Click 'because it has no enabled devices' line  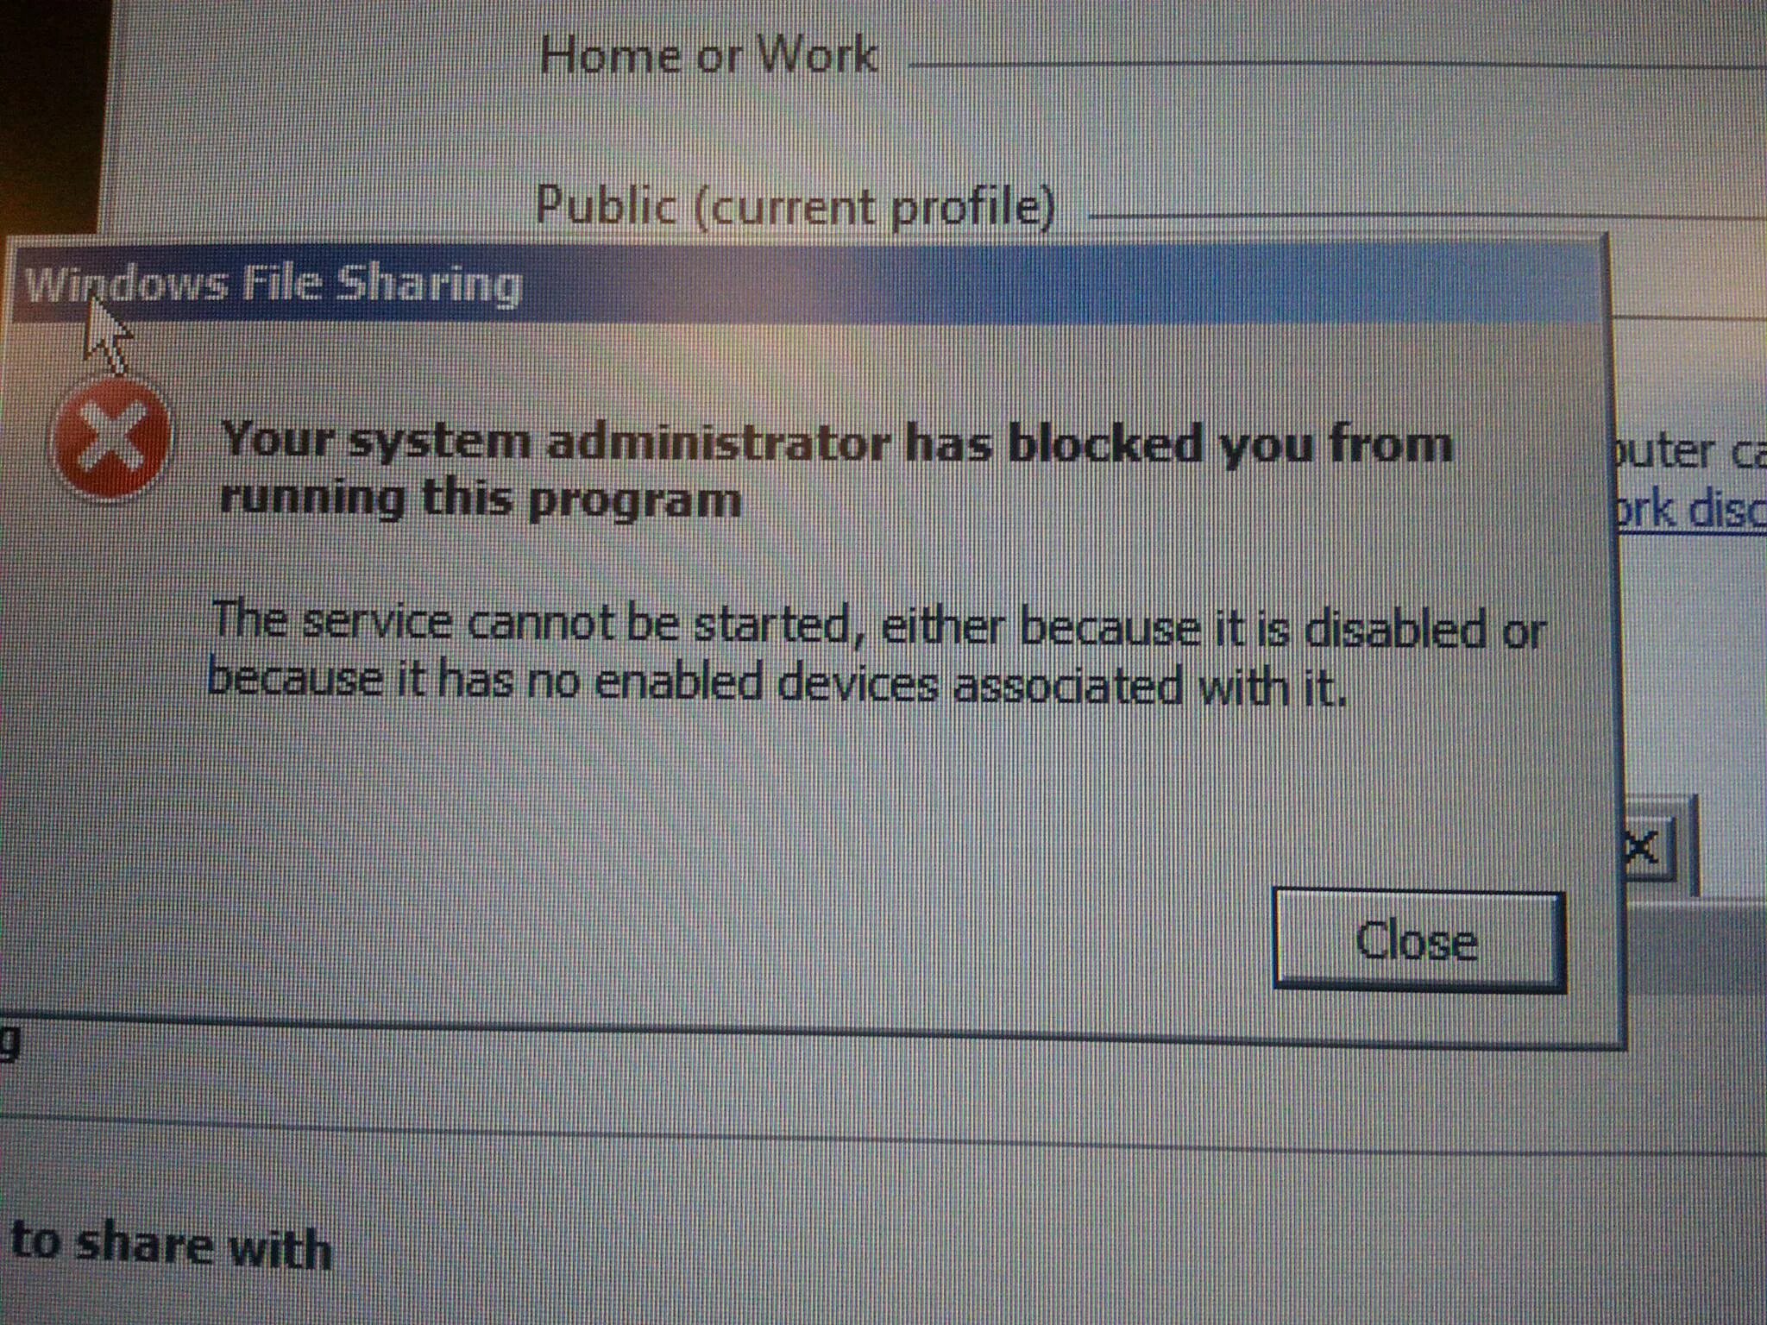(x=777, y=681)
